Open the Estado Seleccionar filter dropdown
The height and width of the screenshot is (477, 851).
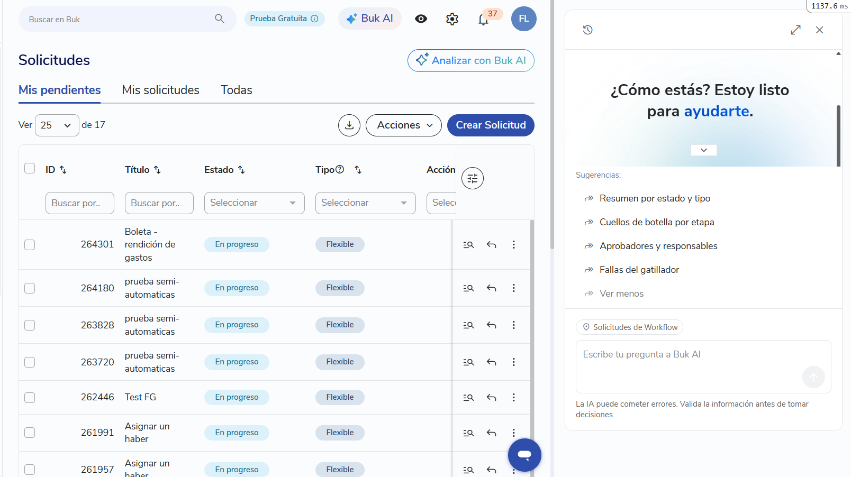(255, 203)
